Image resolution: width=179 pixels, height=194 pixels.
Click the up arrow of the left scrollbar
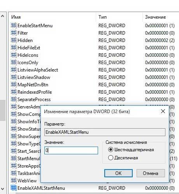click(2, 16)
